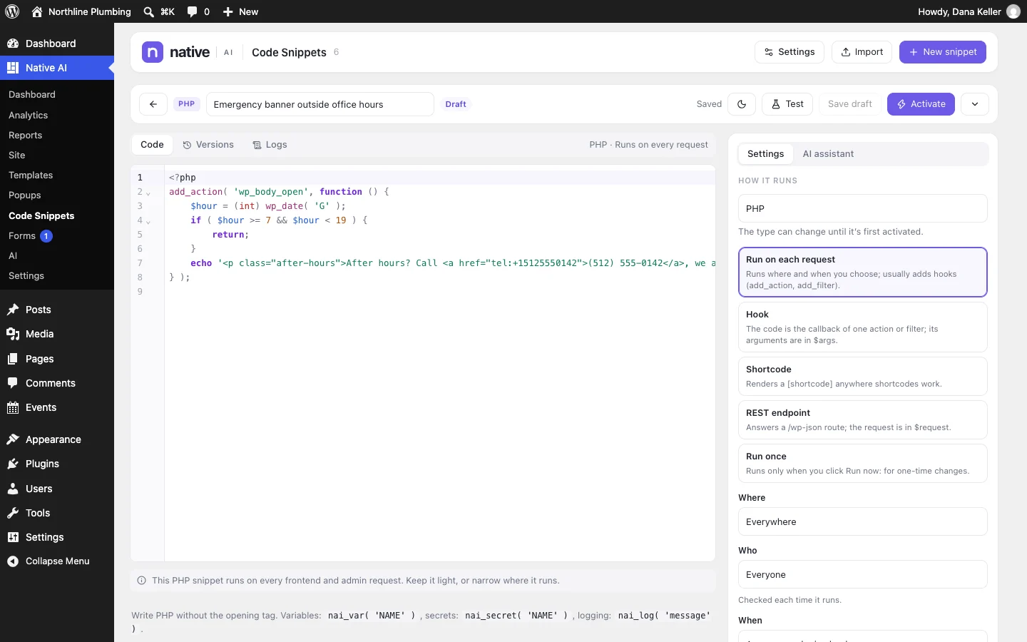
Task: Click the New snippet button
Action: coord(943,52)
